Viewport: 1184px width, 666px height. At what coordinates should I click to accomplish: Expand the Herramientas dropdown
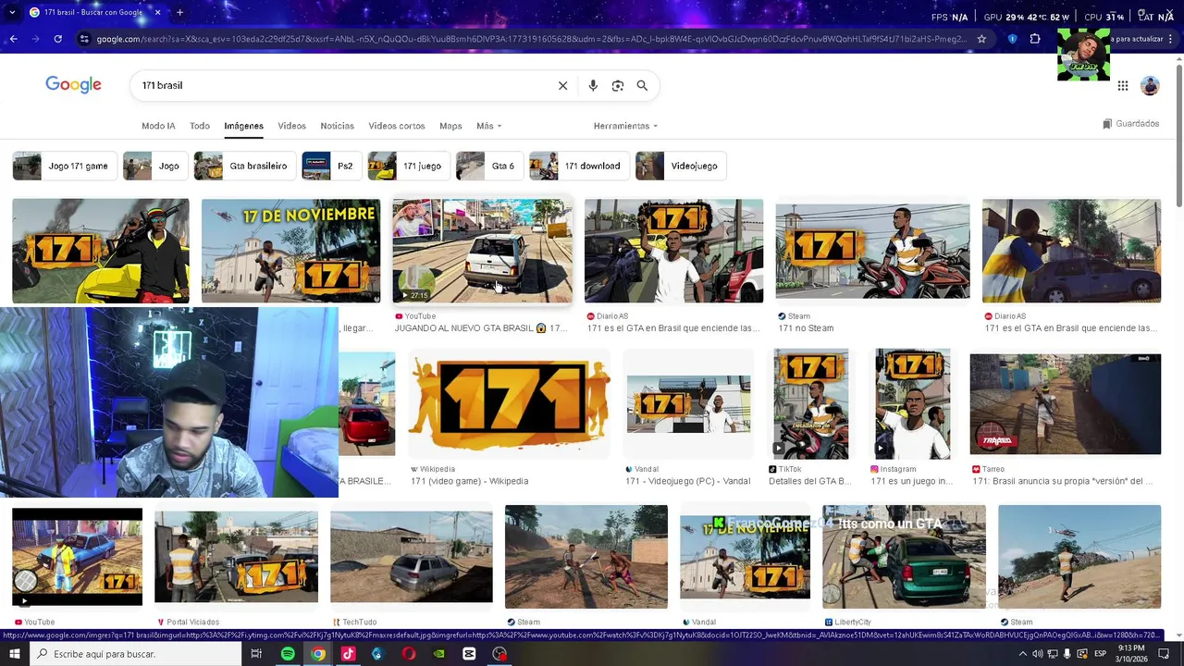[625, 126]
